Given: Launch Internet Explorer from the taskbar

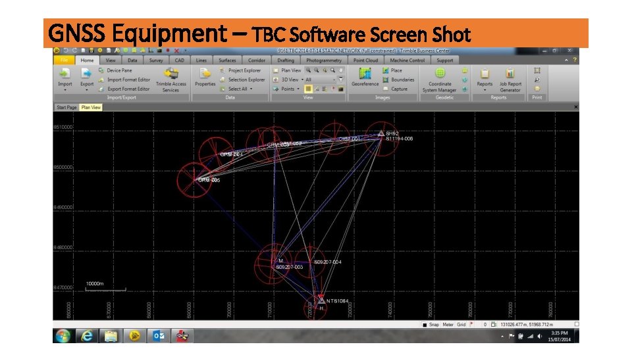Looking at the screenshot, I should (x=86, y=336).
